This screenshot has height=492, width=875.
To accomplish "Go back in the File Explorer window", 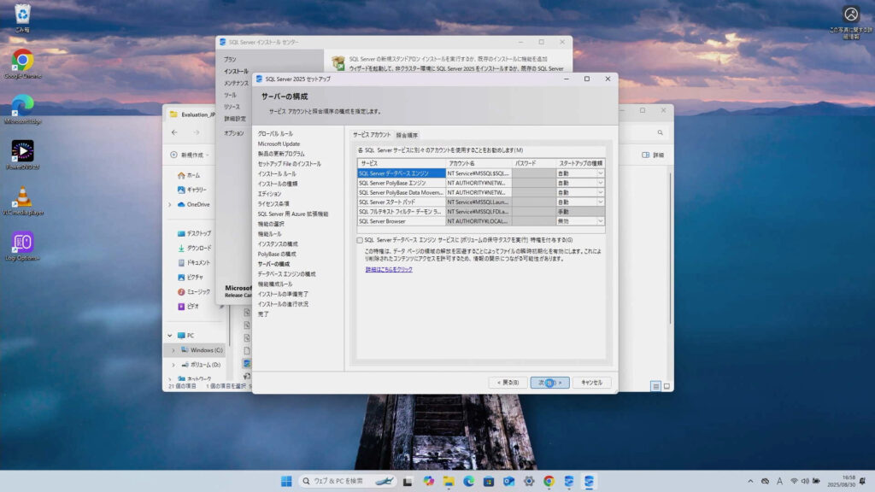I will [x=174, y=132].
